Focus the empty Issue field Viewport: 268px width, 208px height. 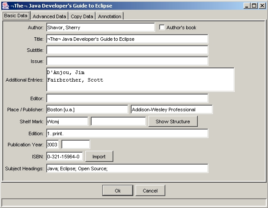[127, 61]
